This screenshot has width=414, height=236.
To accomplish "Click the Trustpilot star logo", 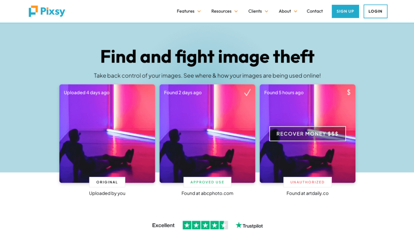I will tap(239, 225).
